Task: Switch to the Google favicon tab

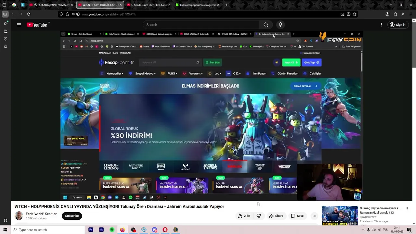Action: tap(14, 5)
